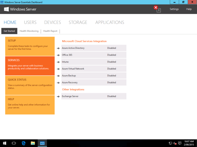
Task: Open Settings in the top bar
Action: [x=174, y=9]
